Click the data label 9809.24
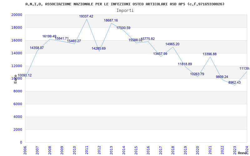250x156 pixels. click(x=222, y=77)
